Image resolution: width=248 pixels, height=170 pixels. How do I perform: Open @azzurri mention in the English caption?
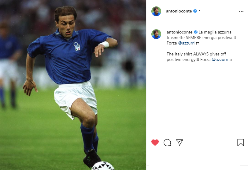point(220,59)
